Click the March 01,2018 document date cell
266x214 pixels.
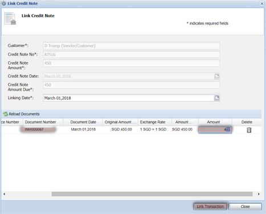point(83,130)
